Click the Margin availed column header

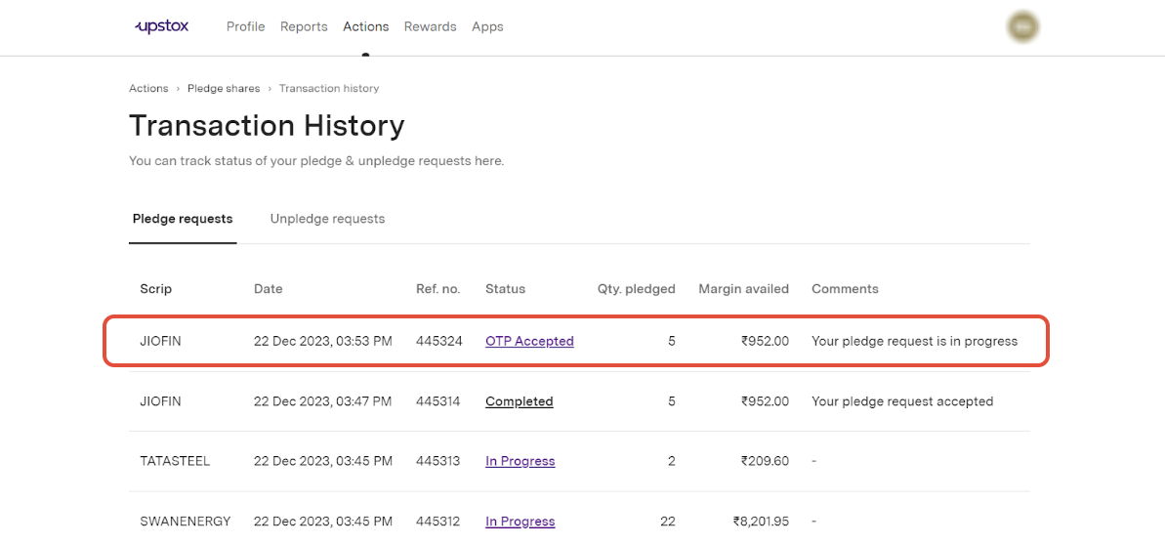pyautogui.click(x=744, y=288)
